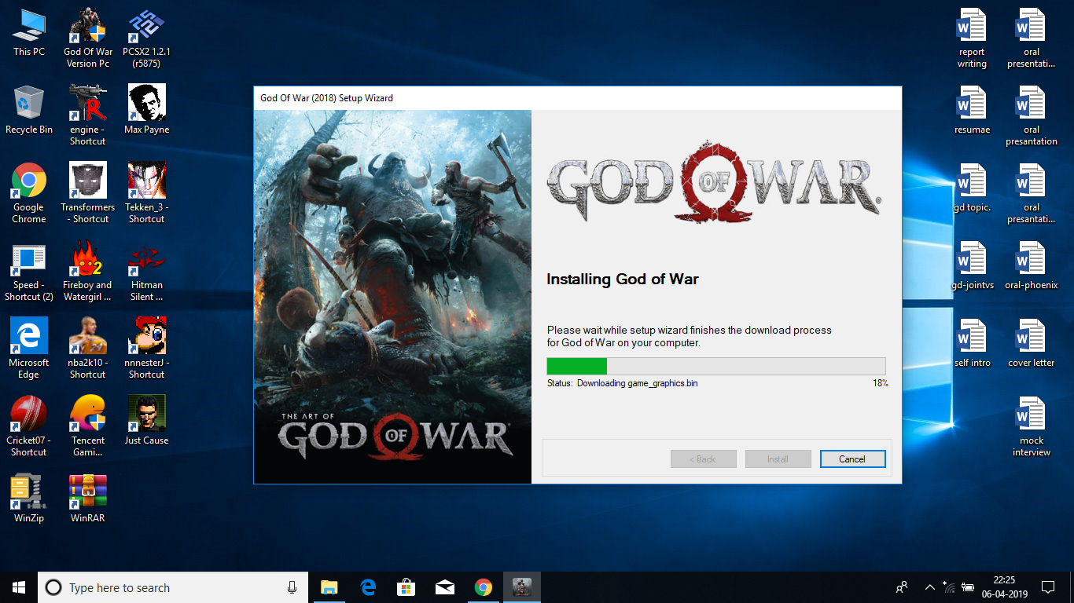The width and height of the screenshot is (1074, 603).
Task: Select God Of War Version Pc icon
Action: [x=88, y=38]
